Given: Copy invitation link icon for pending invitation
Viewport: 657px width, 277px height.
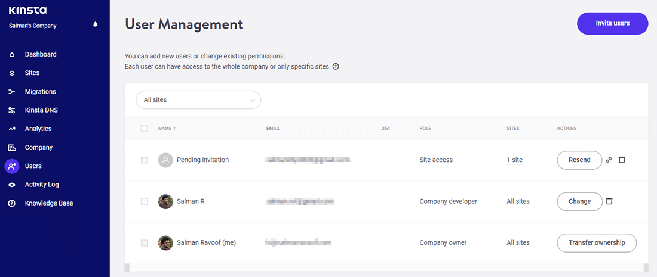Looking at the screenshot, I should click(609, 160).
